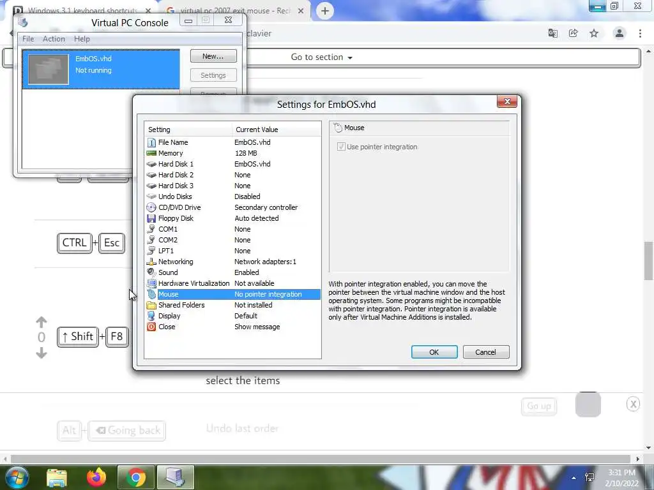654x490 pixels.
Task: Open a new Chrome tab
Action: coord(325,11)
